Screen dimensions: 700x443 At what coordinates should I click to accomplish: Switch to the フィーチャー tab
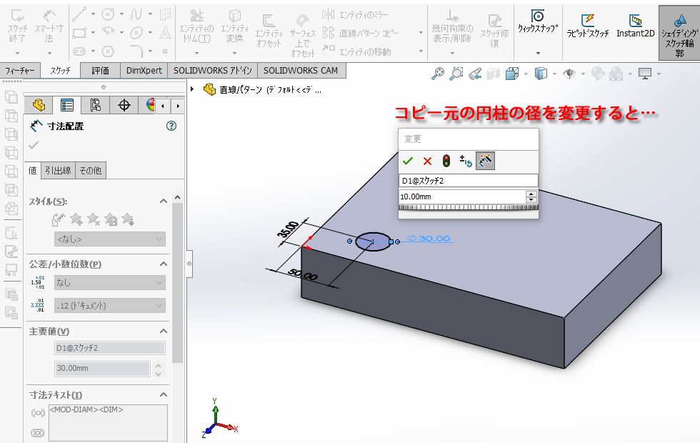point(20,71)
